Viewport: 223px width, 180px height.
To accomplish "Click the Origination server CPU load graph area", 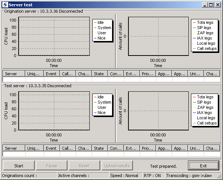I will tap(54, 36).
